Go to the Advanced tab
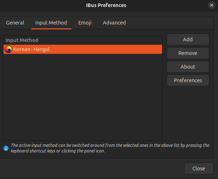 (x=114, y=23)
